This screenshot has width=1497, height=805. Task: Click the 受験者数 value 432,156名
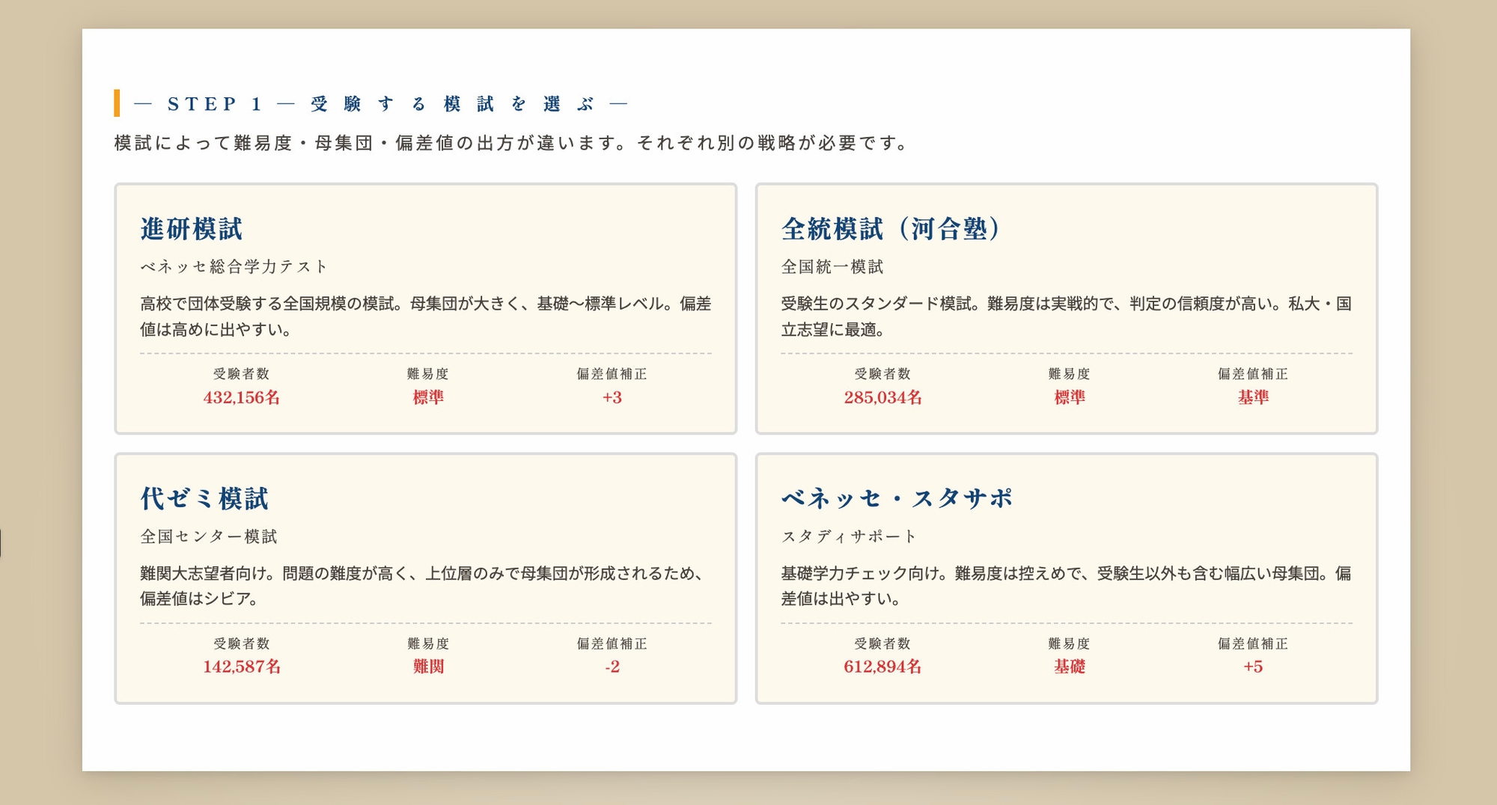pyautogui.click(x=241, y=398)
